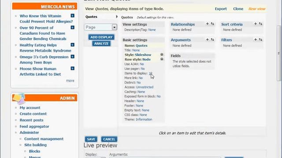Edit Items to display value 10
Viewport: 282px width, 158px height.
(x=150, y=73)
